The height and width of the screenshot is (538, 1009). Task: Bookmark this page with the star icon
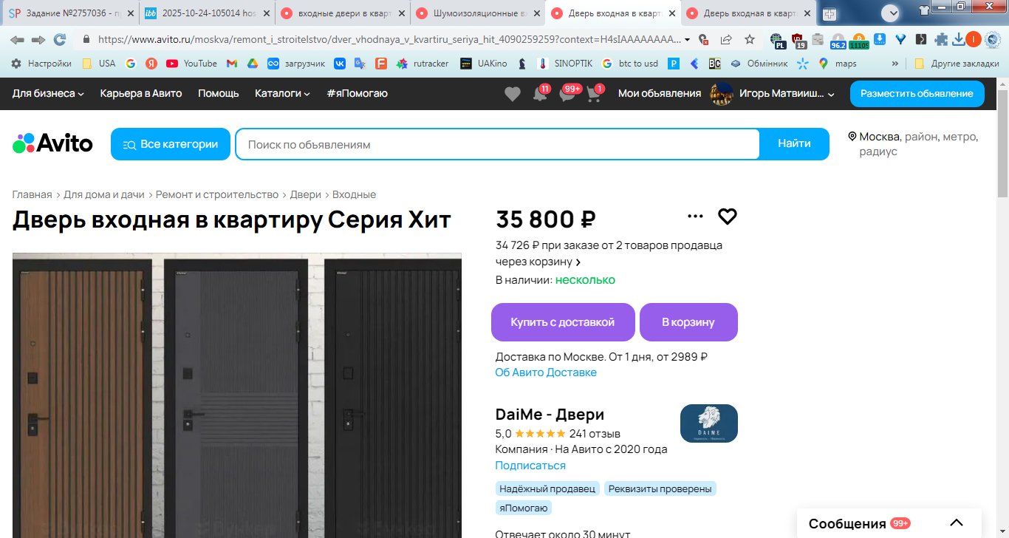[x=750, y=40]
